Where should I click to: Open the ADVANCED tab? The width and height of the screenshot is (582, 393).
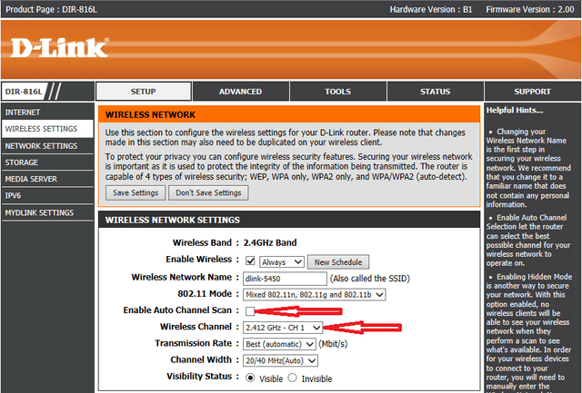coord(240,92)
